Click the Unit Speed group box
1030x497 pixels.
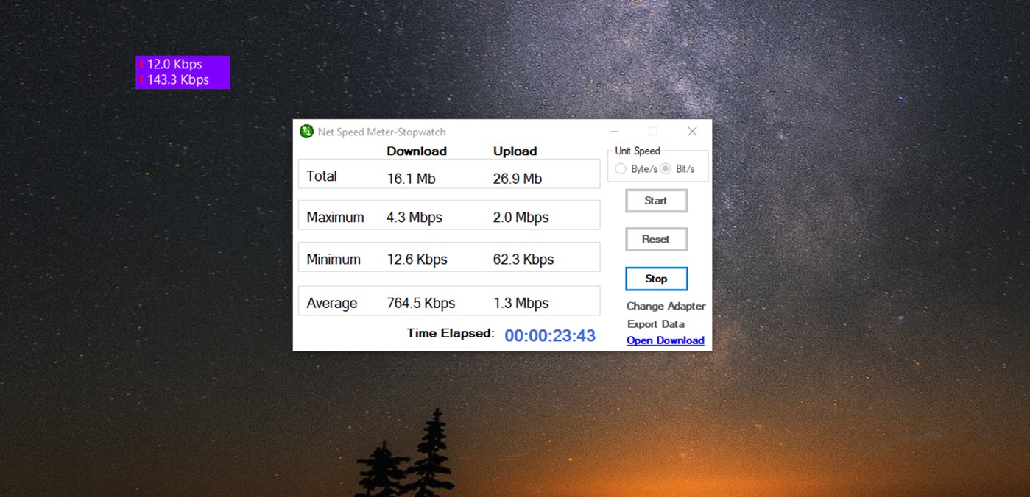click(658, 163)
